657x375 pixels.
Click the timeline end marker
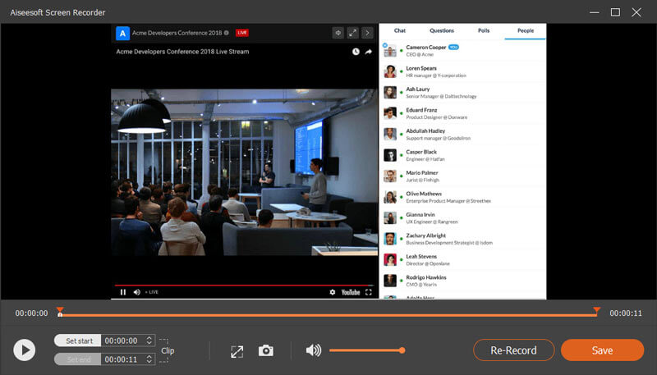[x=596, y=311]
